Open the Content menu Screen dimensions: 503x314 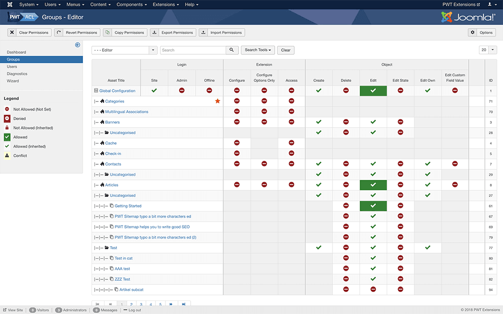[101, 5]
